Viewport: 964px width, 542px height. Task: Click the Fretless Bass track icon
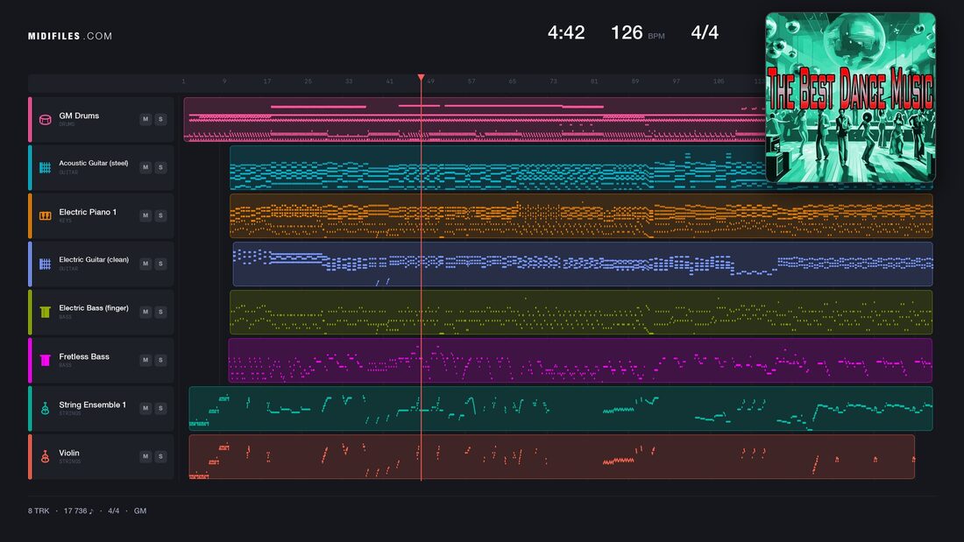click(x=45, y=360)
